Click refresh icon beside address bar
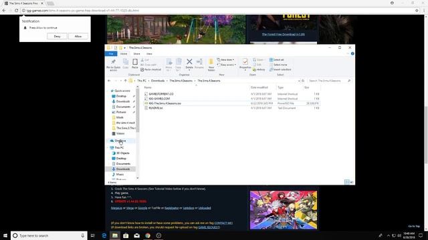This screenshot has height=240, width=428. (303, 81)
